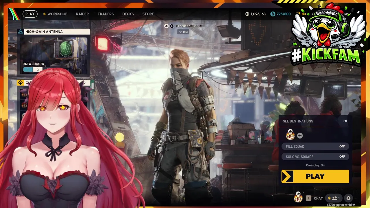Select Data Logger step 2

(38, 69)
